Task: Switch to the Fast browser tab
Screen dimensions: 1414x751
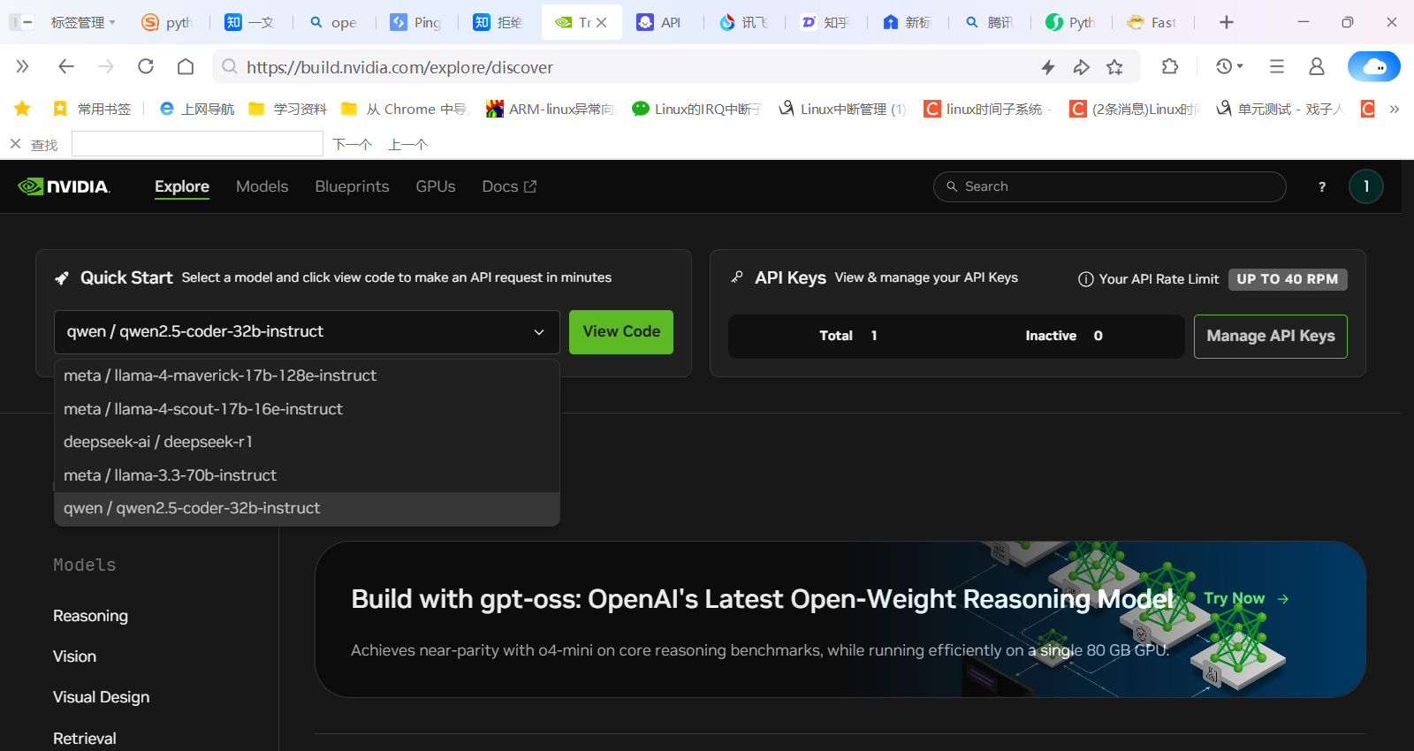Action: tap(1152, 22)
